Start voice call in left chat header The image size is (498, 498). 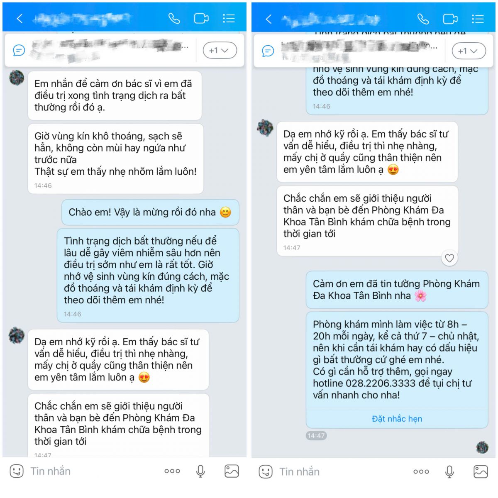tap(174, 18)
